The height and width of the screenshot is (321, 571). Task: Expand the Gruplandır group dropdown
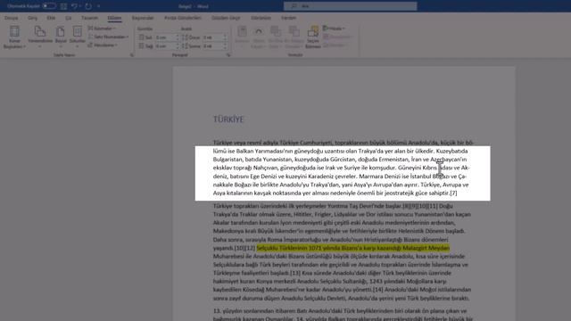click(x=337, y=37)
